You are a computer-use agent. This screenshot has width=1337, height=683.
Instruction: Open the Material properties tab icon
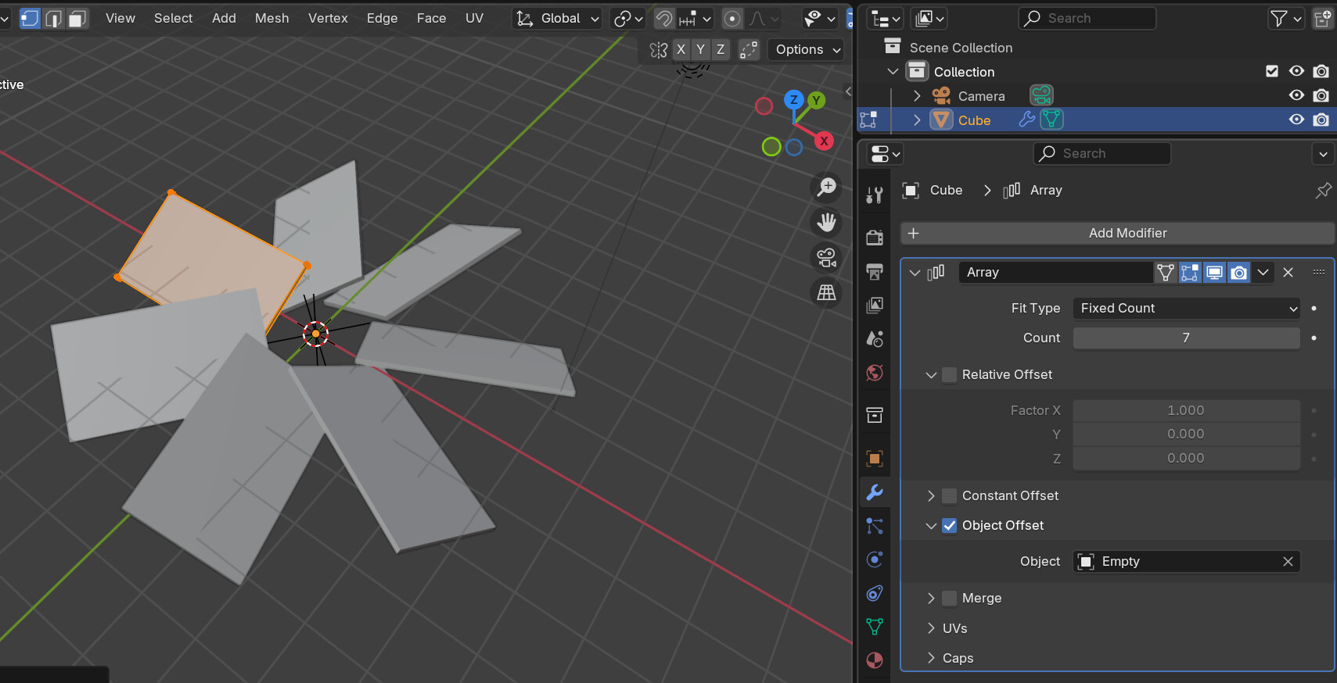pos(875,660)
